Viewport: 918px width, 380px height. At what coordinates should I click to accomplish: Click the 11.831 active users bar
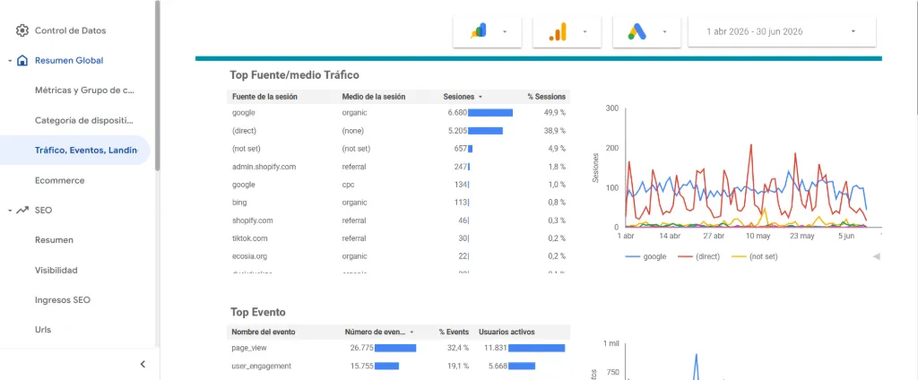(x=536, y=348)
